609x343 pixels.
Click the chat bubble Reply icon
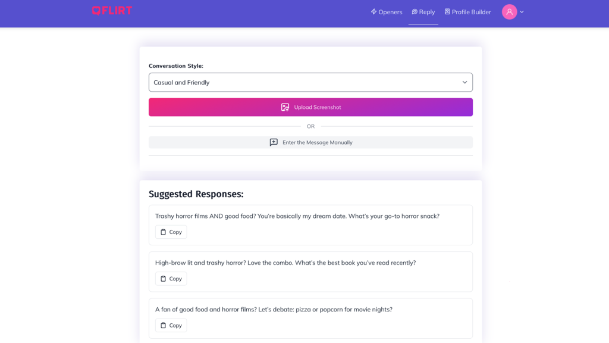click(415, 11)
